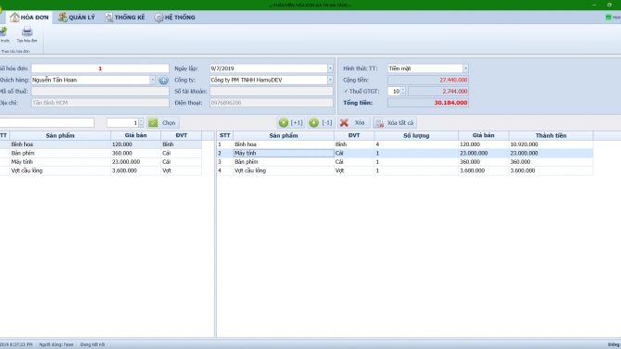Click Máy tính row in invoice table
Screen dimensions: 621x349
pos(405,153)
